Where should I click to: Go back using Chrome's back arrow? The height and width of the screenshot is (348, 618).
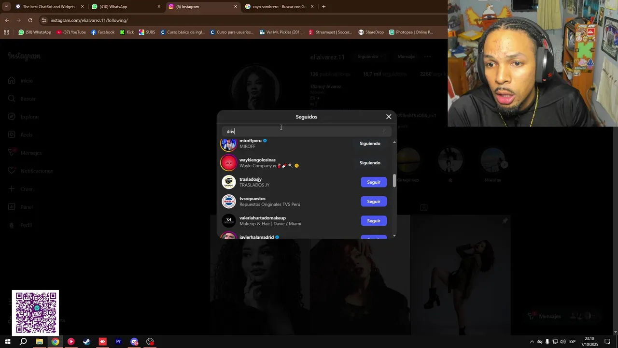[7, 20]
